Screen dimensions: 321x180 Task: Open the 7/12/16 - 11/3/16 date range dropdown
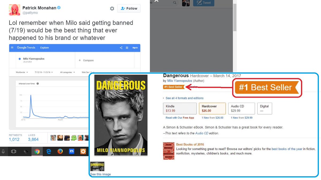[44, 72]
